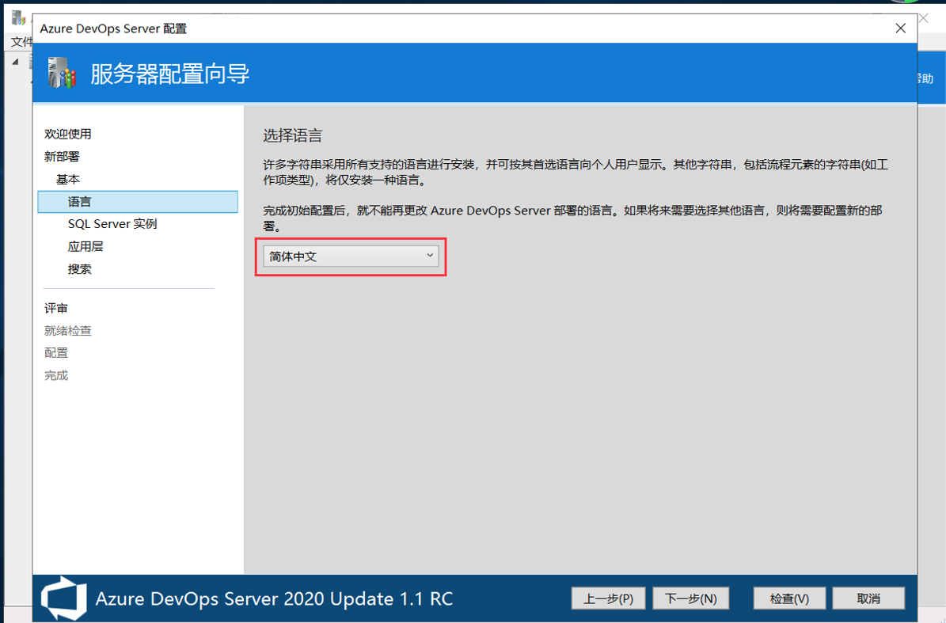Viewport: 946px width, 623px height.
Task: Click the Azure DevOps logo in the footer
Action: click(63, 598)
